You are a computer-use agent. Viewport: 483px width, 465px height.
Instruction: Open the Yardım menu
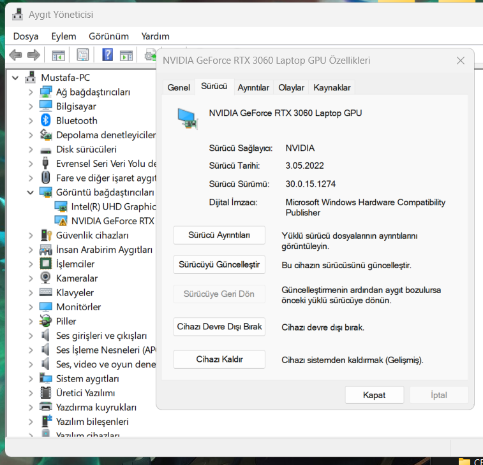155,36
